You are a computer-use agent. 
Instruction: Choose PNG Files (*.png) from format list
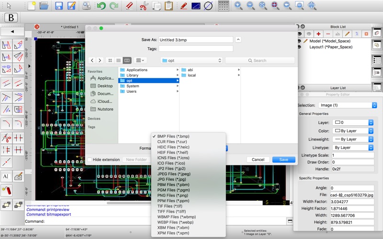tap(173, 196)
